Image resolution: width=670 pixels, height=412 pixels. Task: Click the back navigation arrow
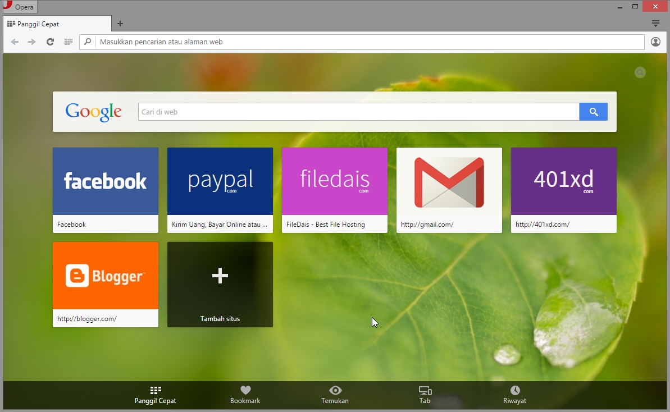[15, 42]
